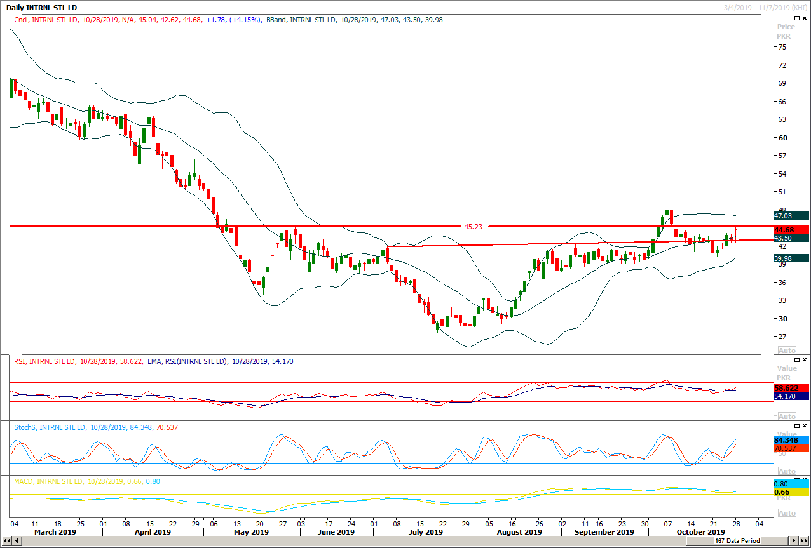The width and height of the screenshot is (811, 548).
Task: Click 'April 2019' on the time axis
Action: point(153,532)
